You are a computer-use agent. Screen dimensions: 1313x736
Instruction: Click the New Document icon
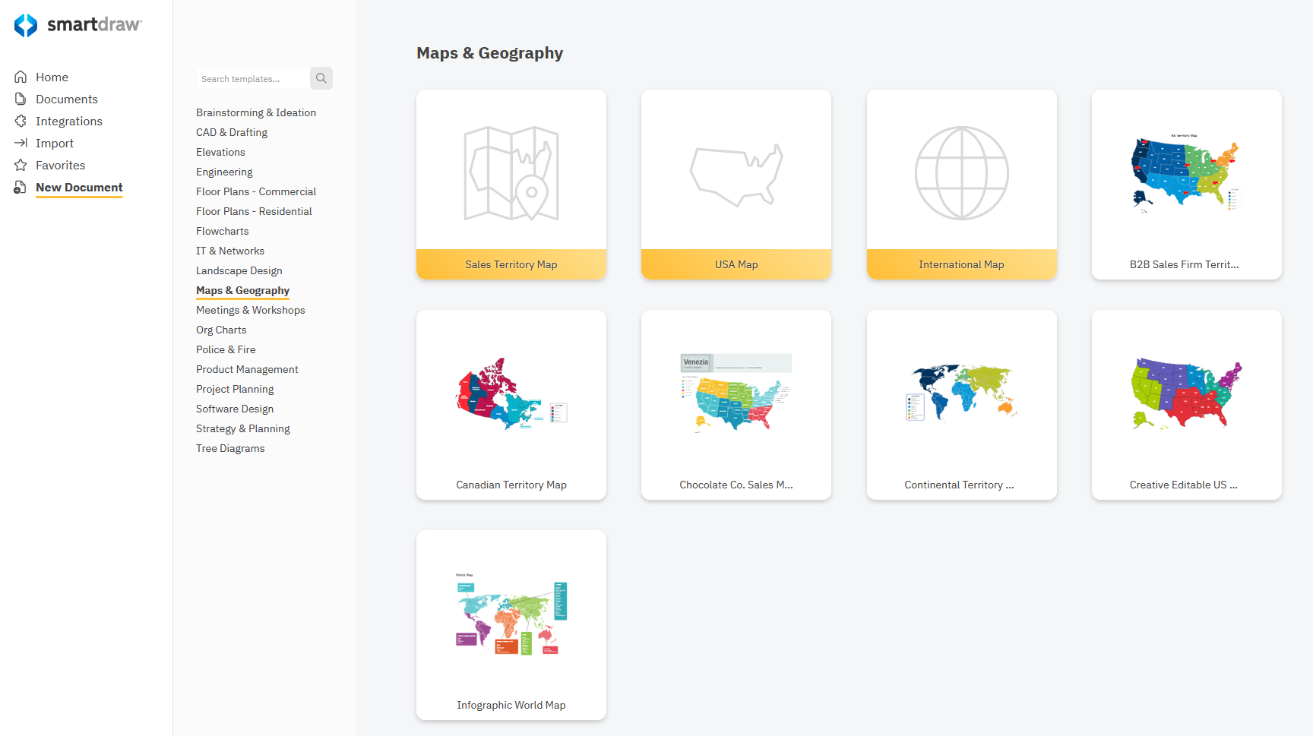(21, 187)
